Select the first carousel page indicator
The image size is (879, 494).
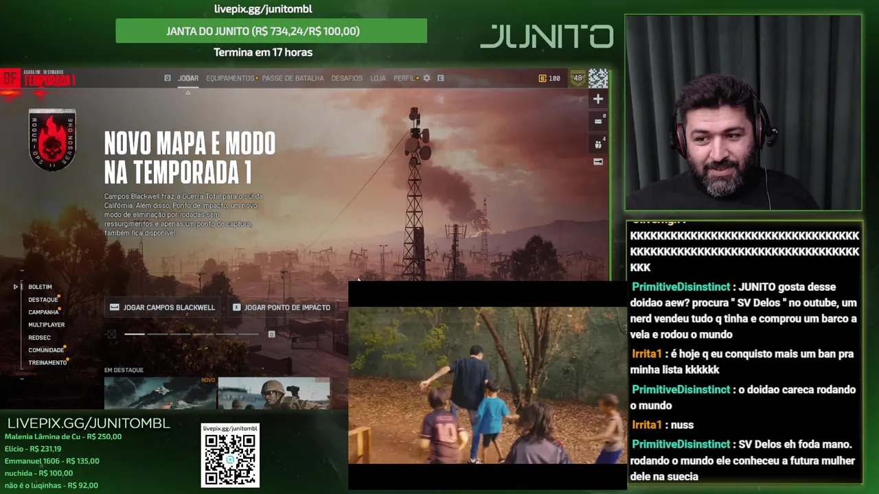[x=135, y=334]
